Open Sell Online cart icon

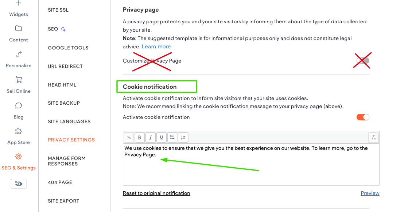tap(19, 80)
